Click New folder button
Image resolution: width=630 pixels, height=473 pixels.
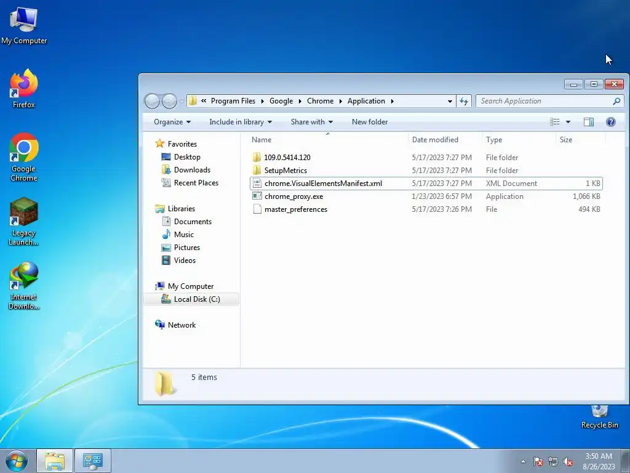tap(370, 122)
